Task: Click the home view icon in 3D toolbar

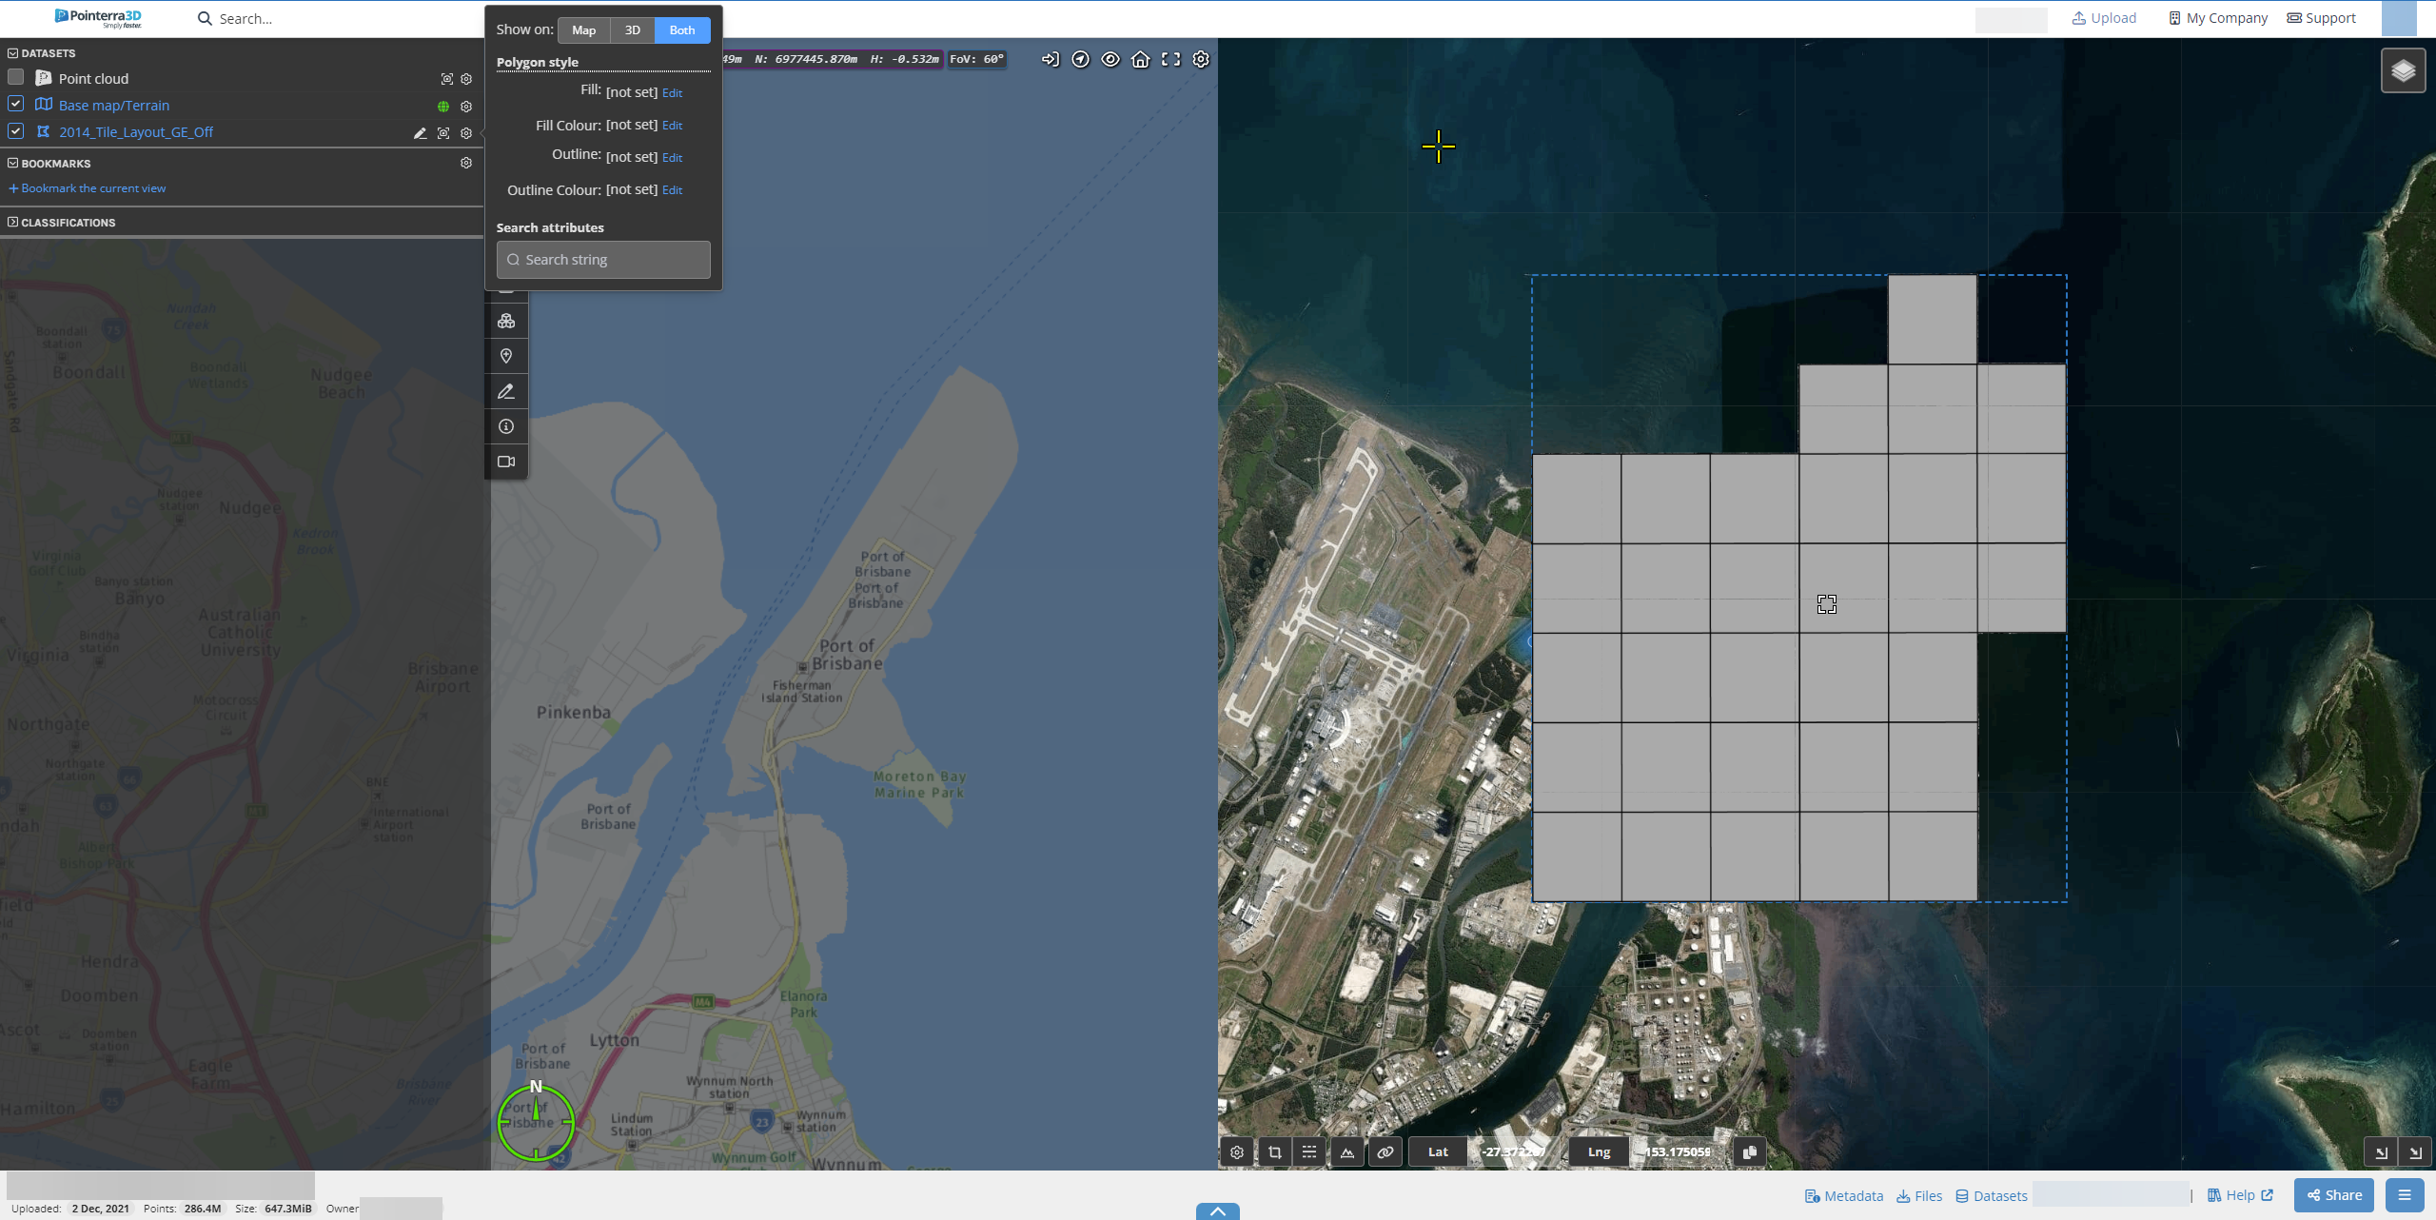Action: [x=1140, y=59]
